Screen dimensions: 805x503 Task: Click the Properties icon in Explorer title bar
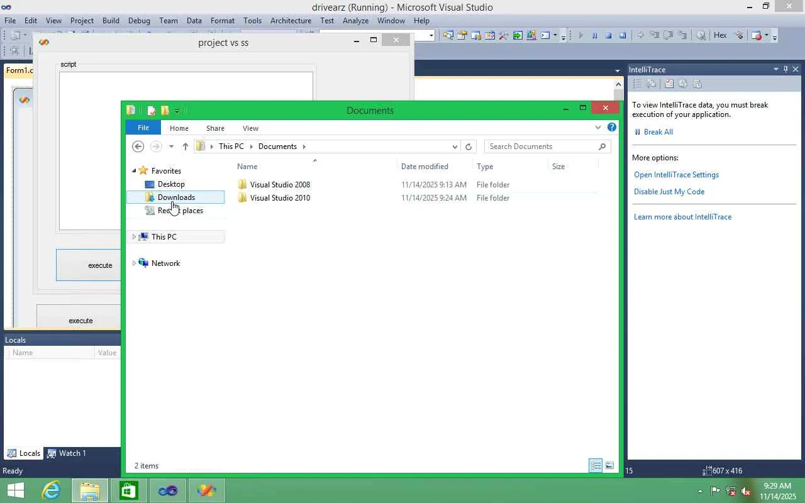coord(151,111)
